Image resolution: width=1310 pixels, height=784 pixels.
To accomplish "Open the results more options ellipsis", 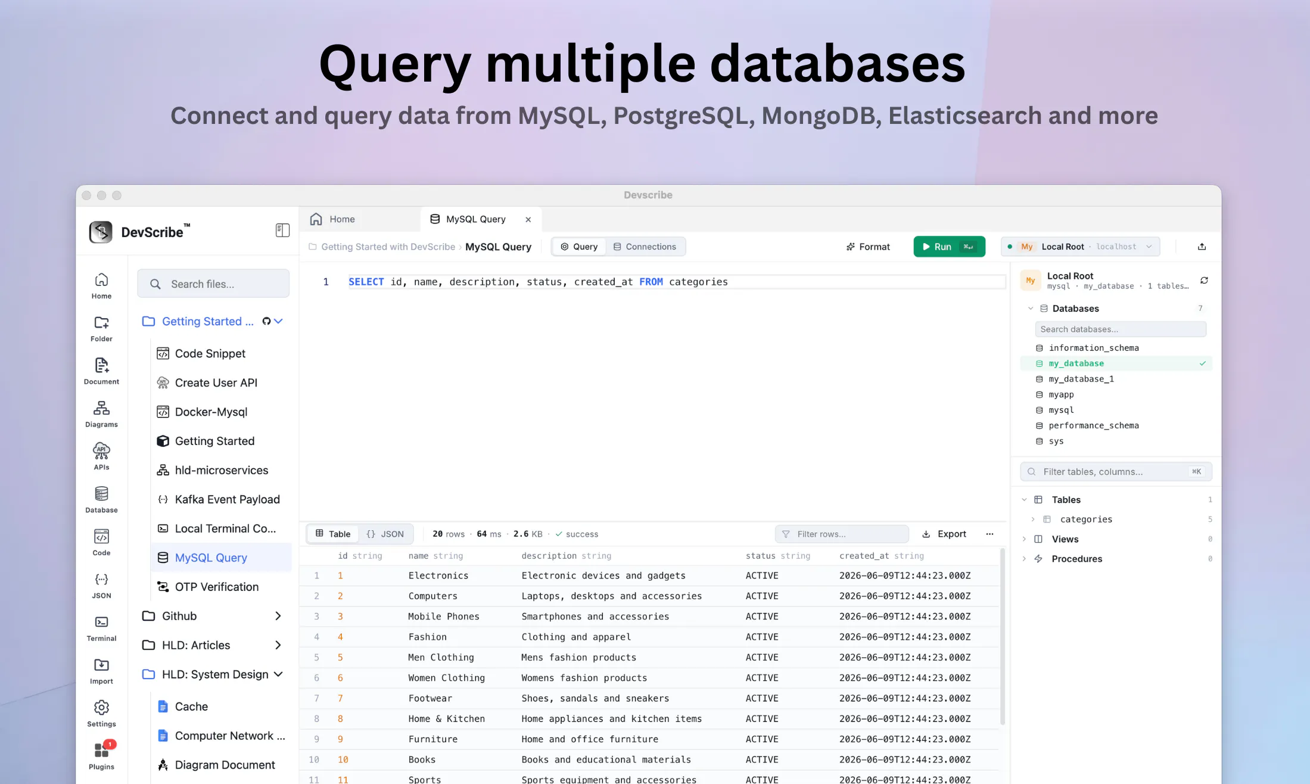I will click(989, 534).
